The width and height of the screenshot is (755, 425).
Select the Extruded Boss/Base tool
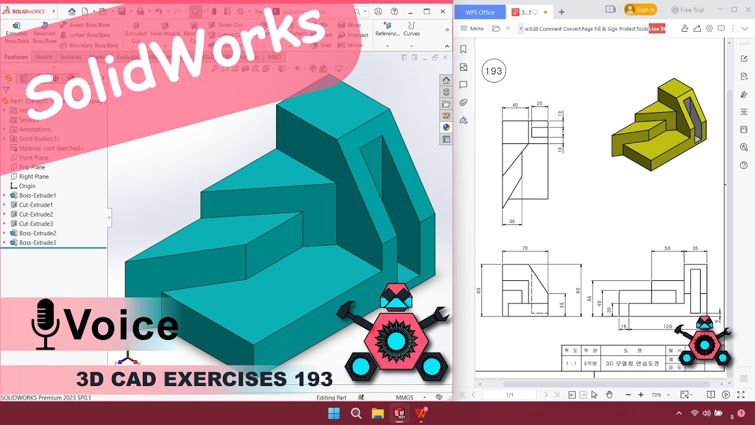(17, 33)
